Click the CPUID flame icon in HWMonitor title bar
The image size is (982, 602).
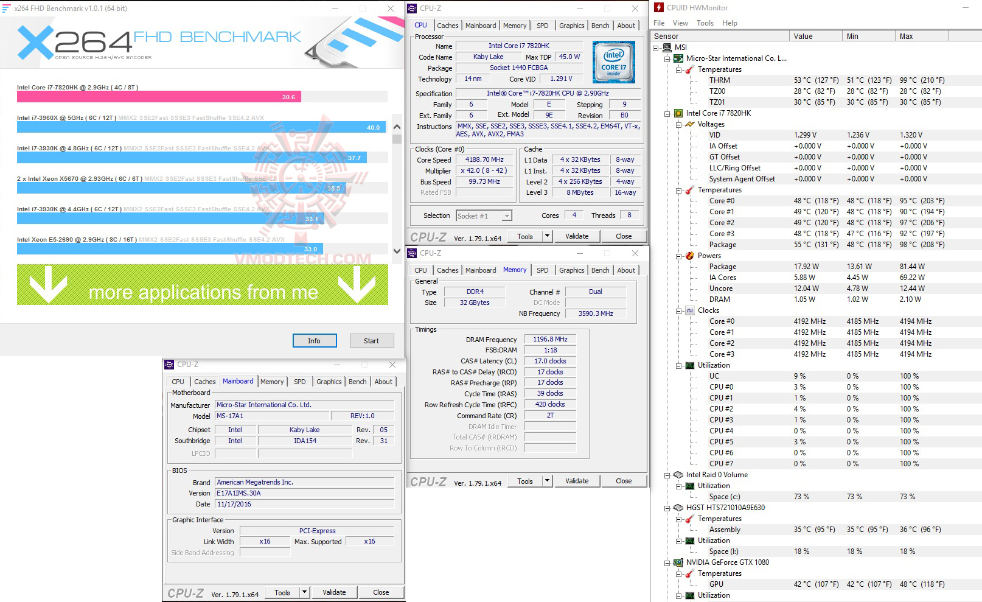pyautogui.click(x=658, y=7)
